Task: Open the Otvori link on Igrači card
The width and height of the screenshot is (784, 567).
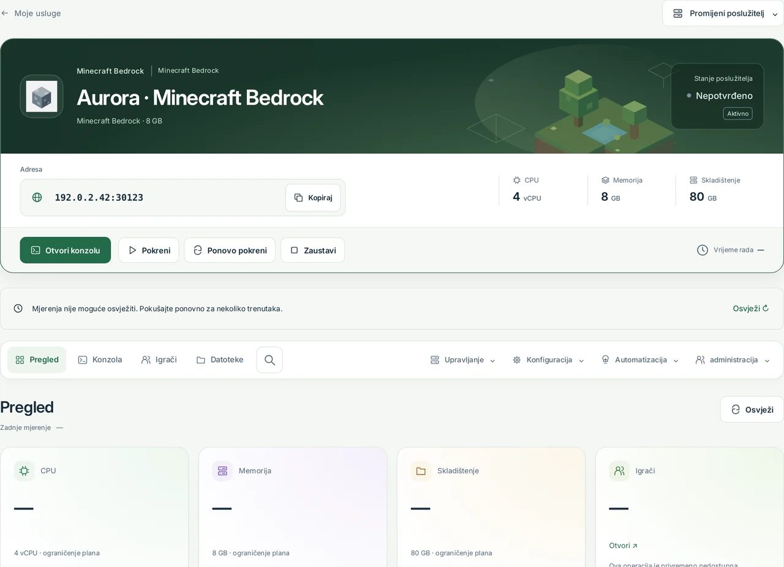Action: (x=624, y=546)
